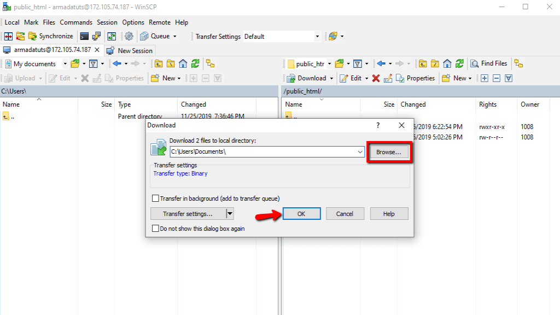Click the Browse... button
The image size is (560, 315).
[x=389, y=152]
